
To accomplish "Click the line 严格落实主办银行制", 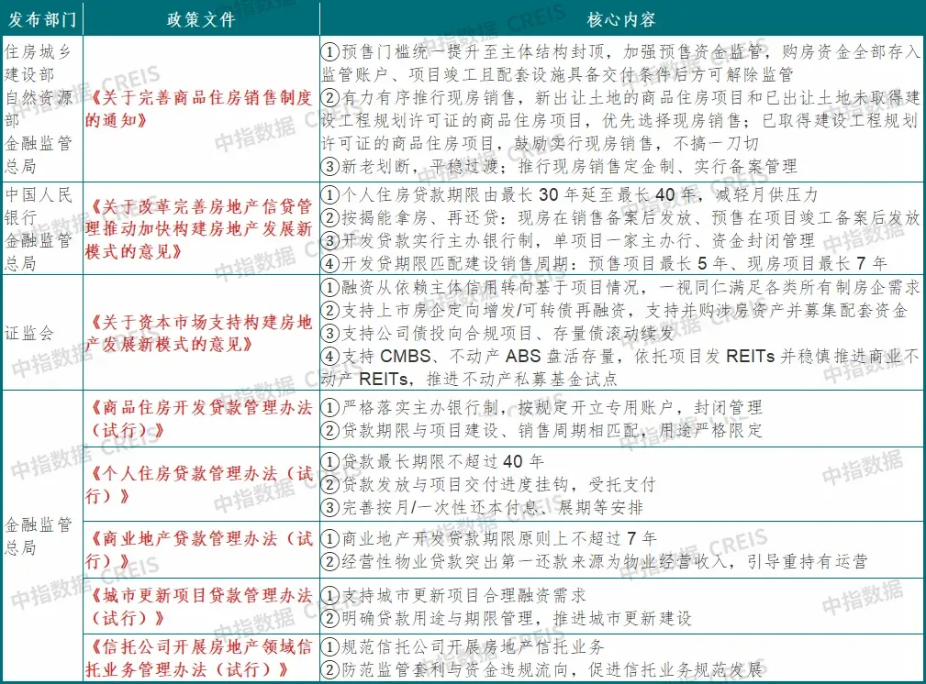I will [x=541, y=407].
